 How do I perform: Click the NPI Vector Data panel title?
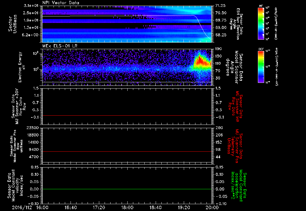coord(61,3)
